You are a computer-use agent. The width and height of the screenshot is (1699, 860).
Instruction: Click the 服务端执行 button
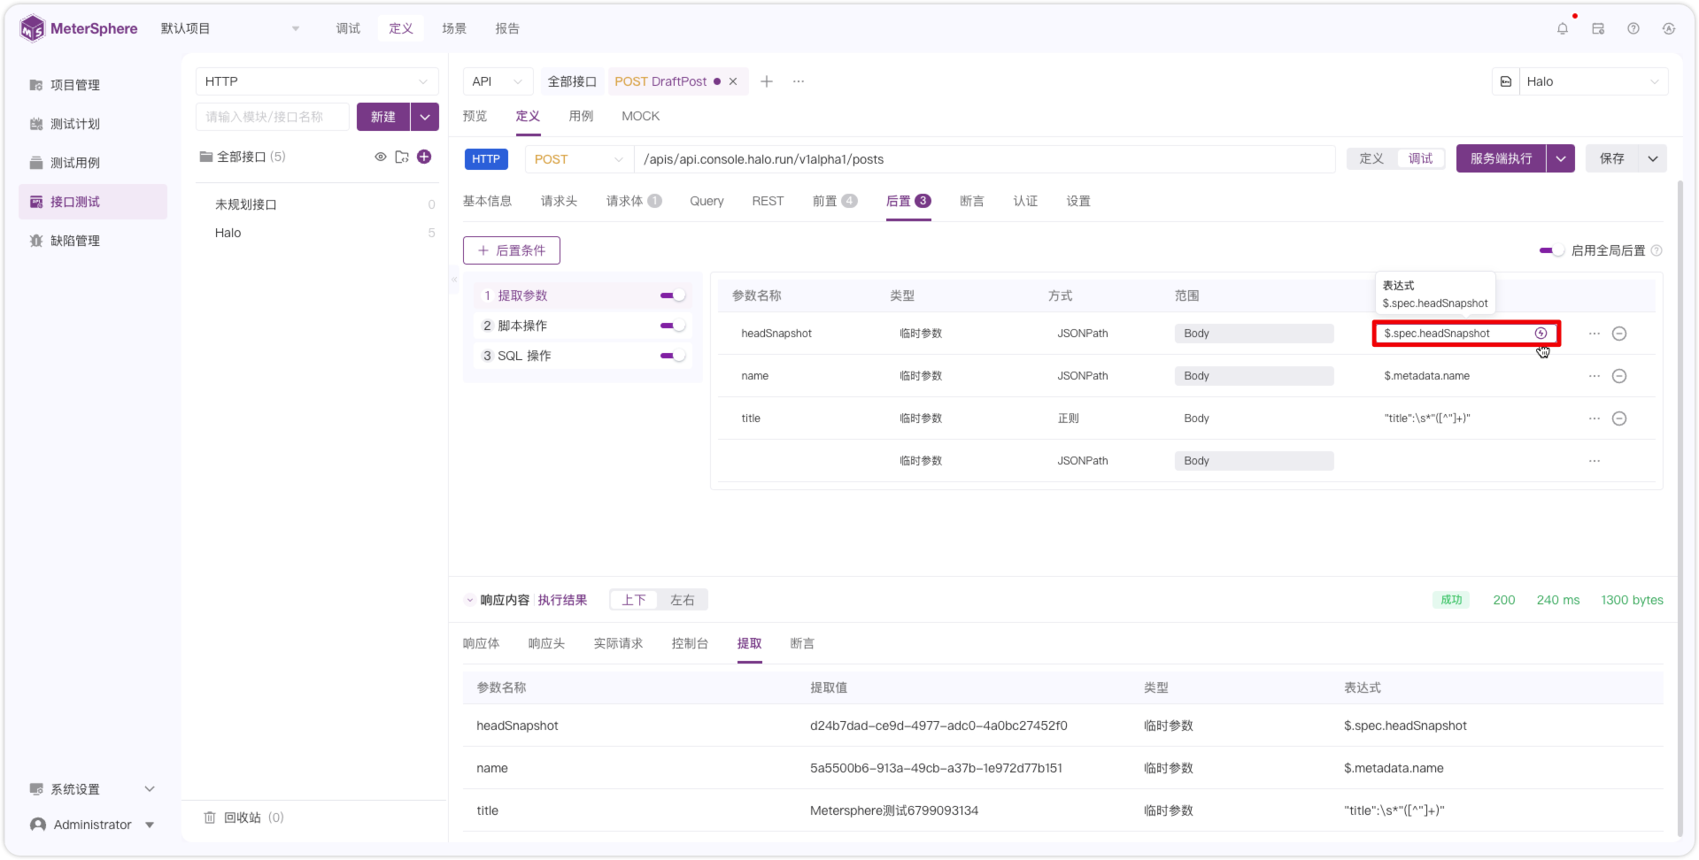click(x=1502, y=158)
